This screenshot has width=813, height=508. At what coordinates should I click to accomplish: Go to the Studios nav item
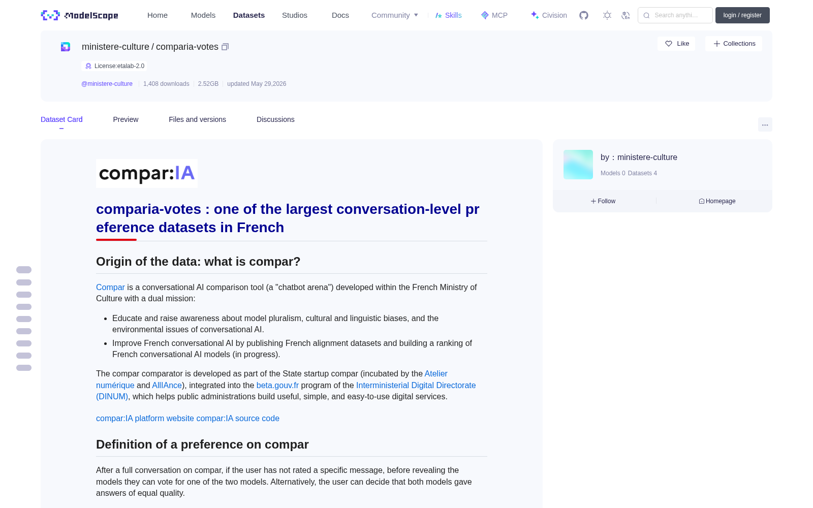pyautogui.click(x=295, y=15)
